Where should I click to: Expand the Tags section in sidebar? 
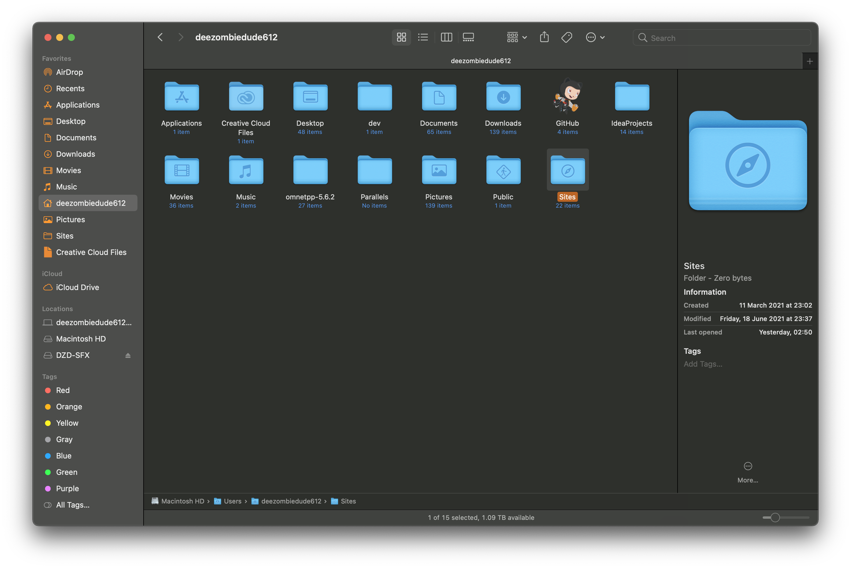click(x=49, y=376)
